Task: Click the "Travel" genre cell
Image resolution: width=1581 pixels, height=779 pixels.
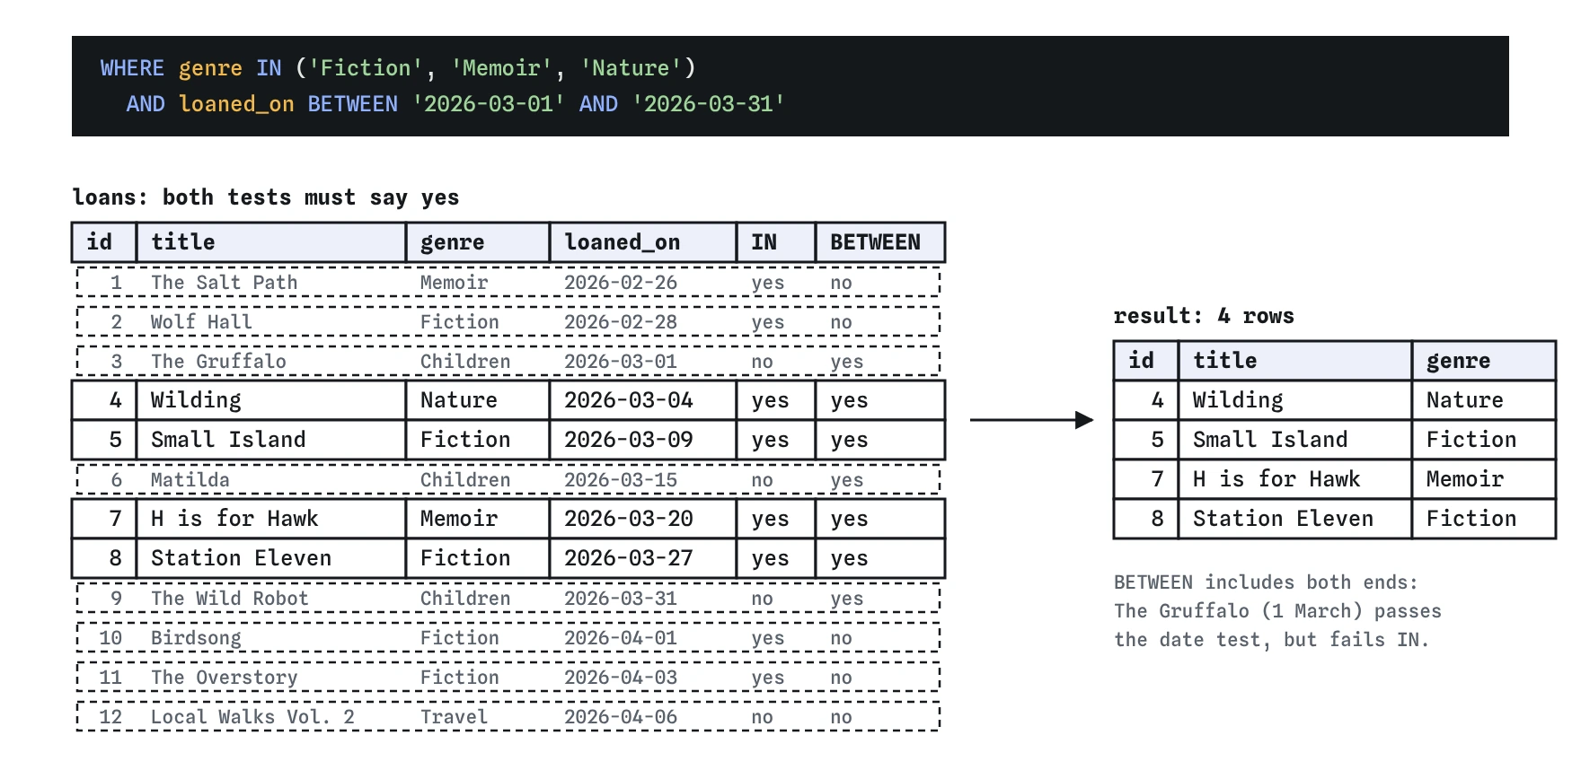Action: coord(454,717)
